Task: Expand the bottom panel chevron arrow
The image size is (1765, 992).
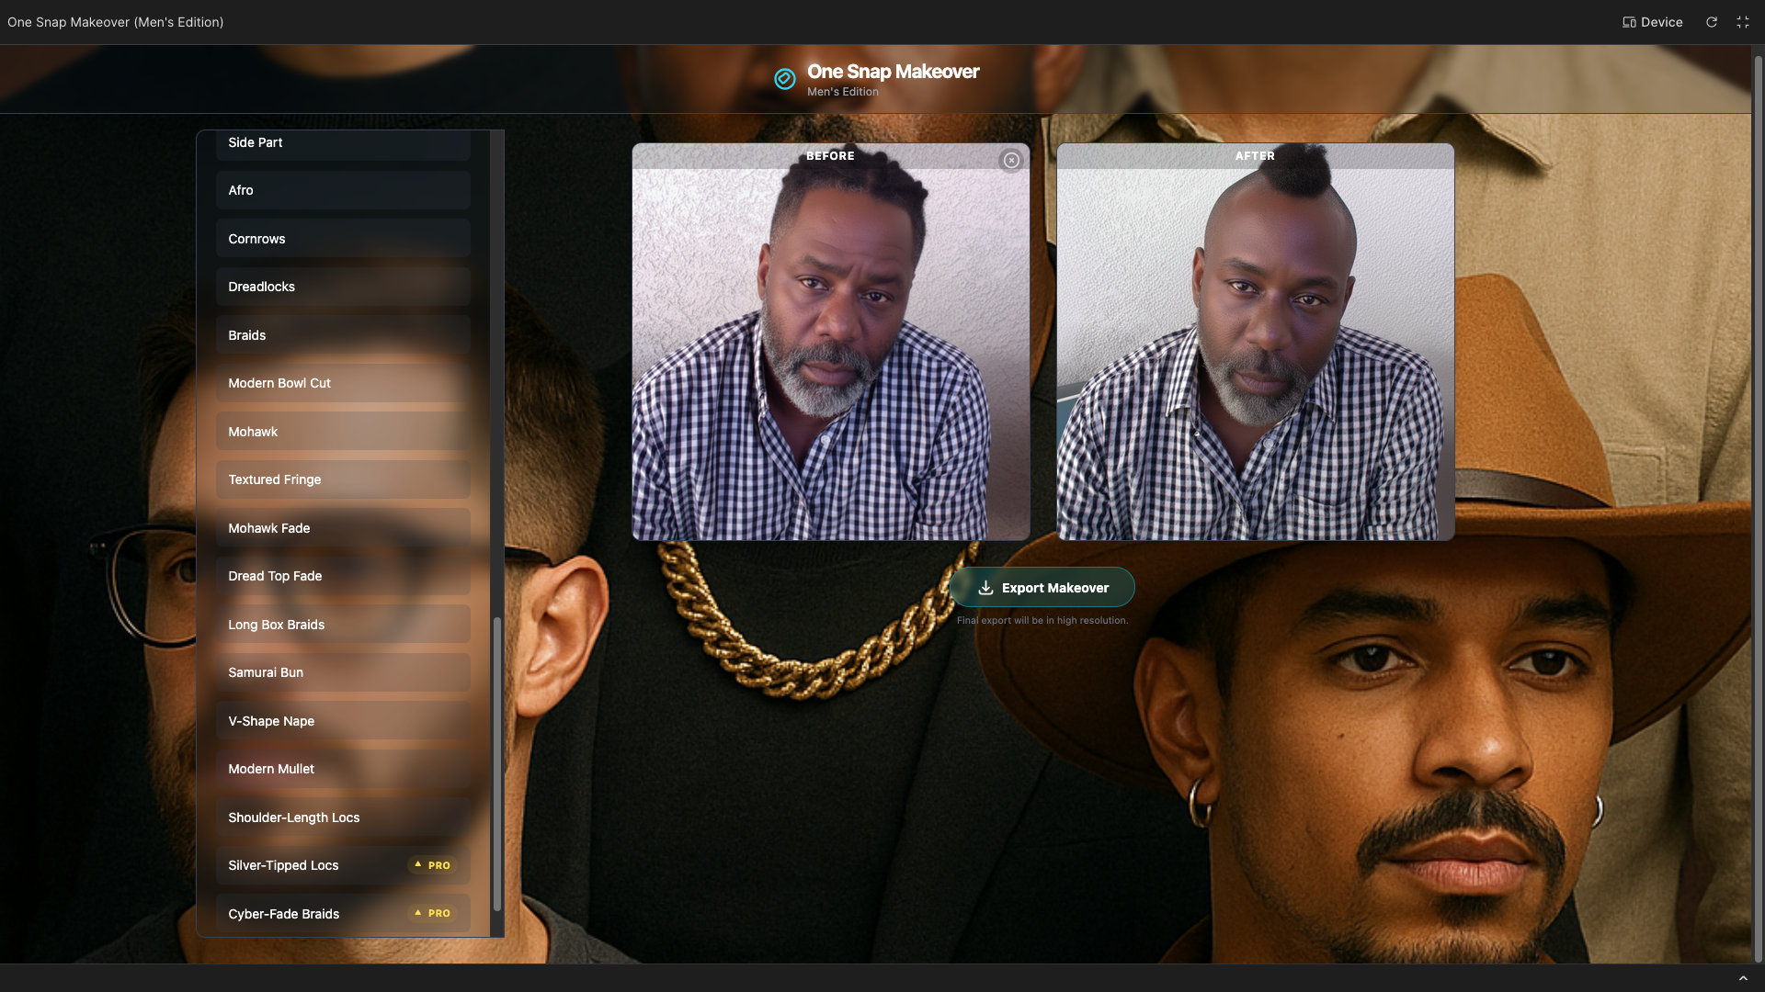Action: click(x=1743, y=978)
